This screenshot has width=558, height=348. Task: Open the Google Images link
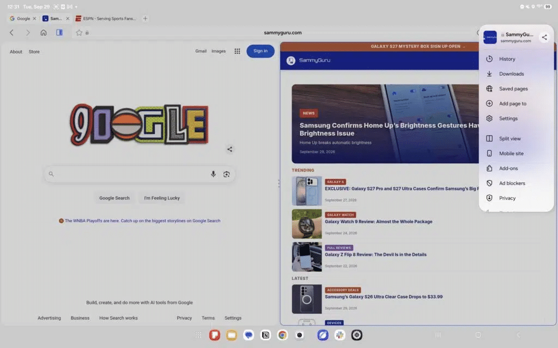219,51
